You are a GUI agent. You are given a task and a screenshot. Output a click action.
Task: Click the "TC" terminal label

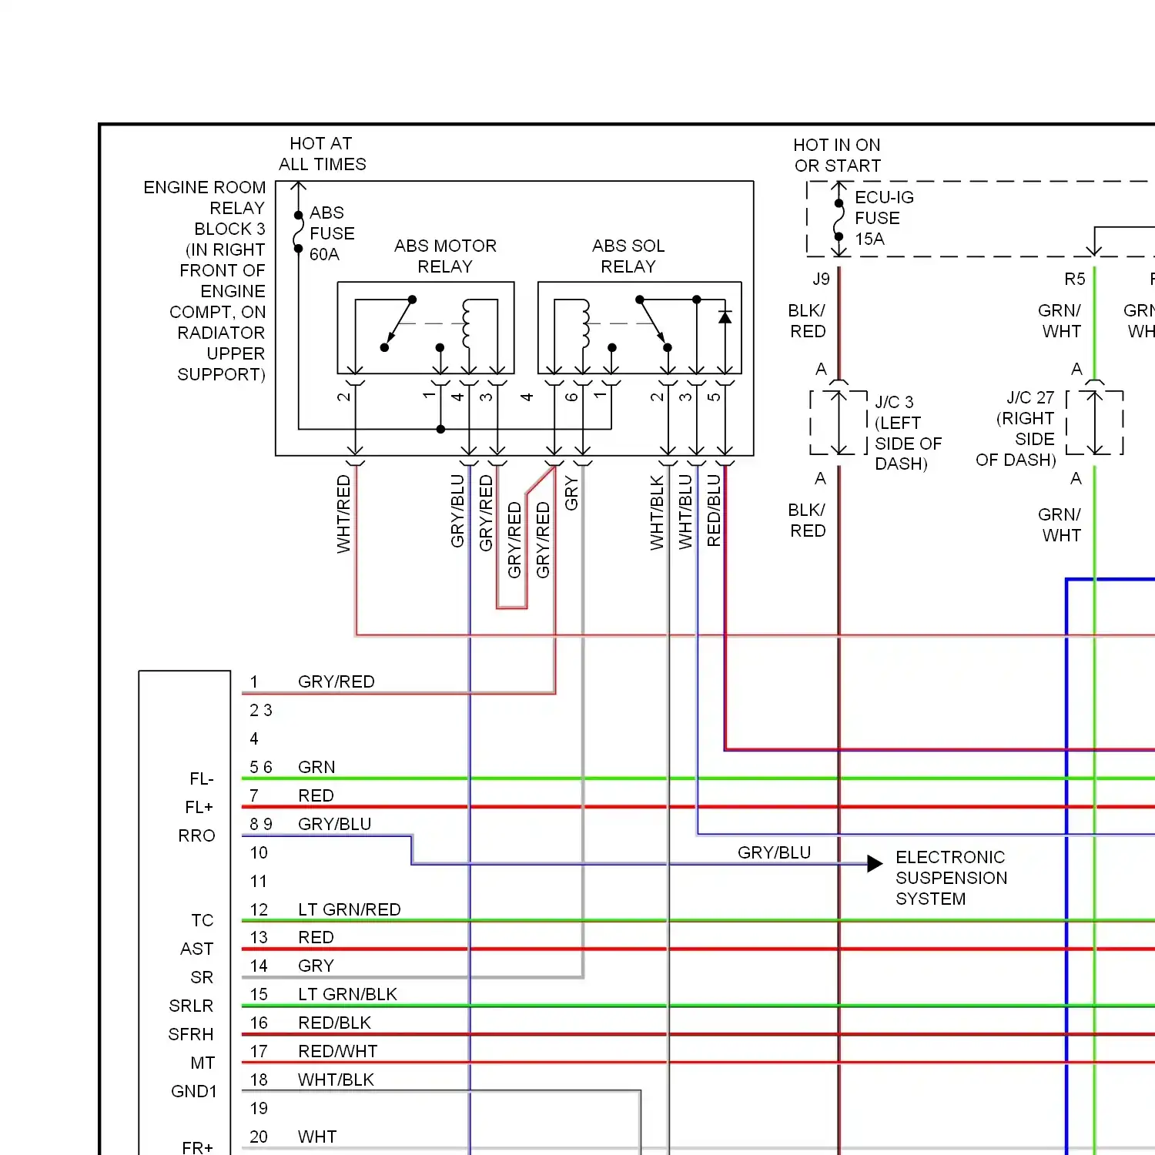(x=203, y=920)
